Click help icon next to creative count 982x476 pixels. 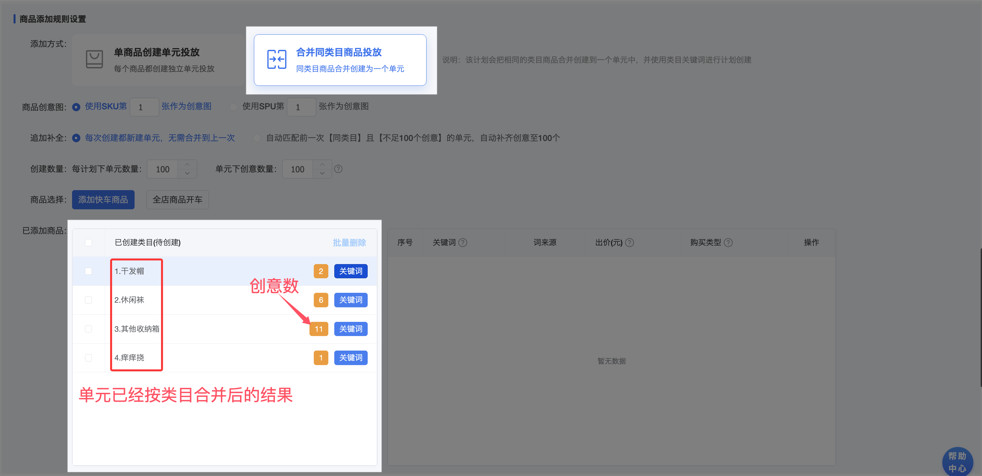pyautogui.click(x=338, y=169)
